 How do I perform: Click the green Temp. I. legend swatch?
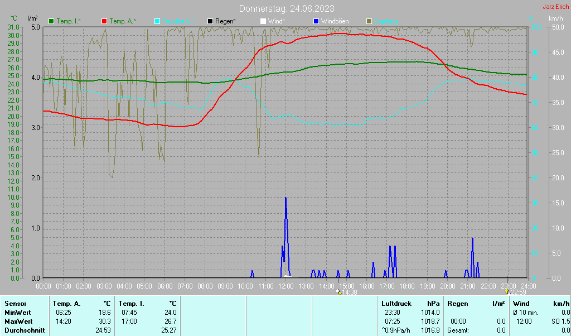coord(52,21)
